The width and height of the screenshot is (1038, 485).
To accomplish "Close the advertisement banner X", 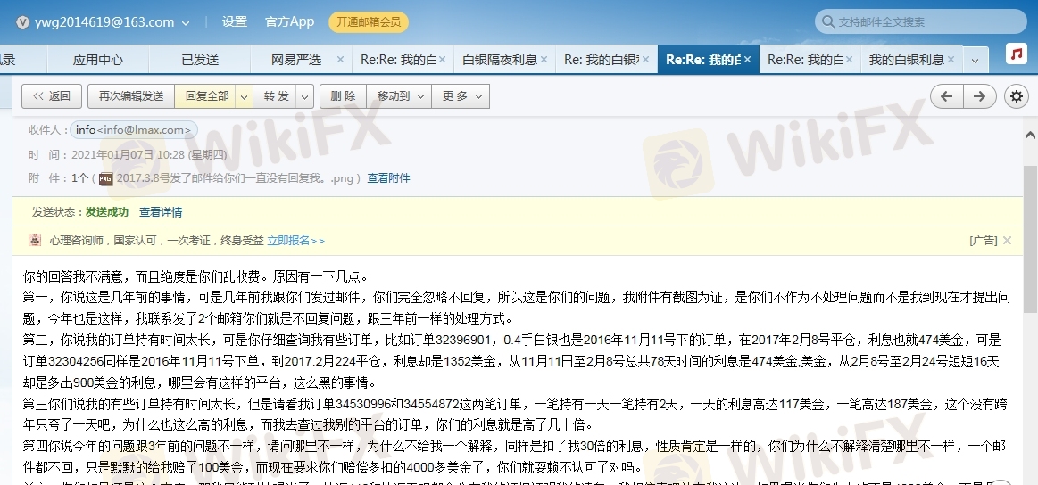I will coord(1008,241).
